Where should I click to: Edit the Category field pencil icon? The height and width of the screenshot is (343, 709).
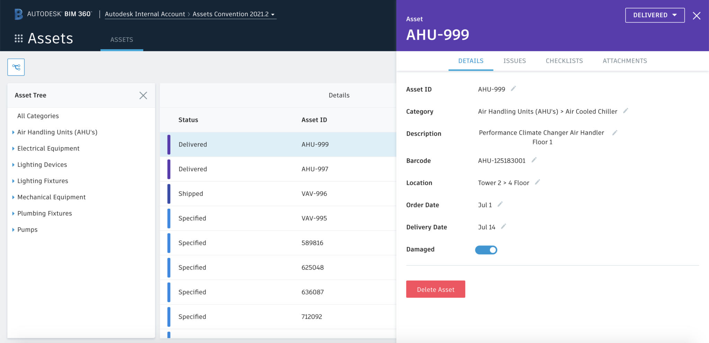click(626, 111)
